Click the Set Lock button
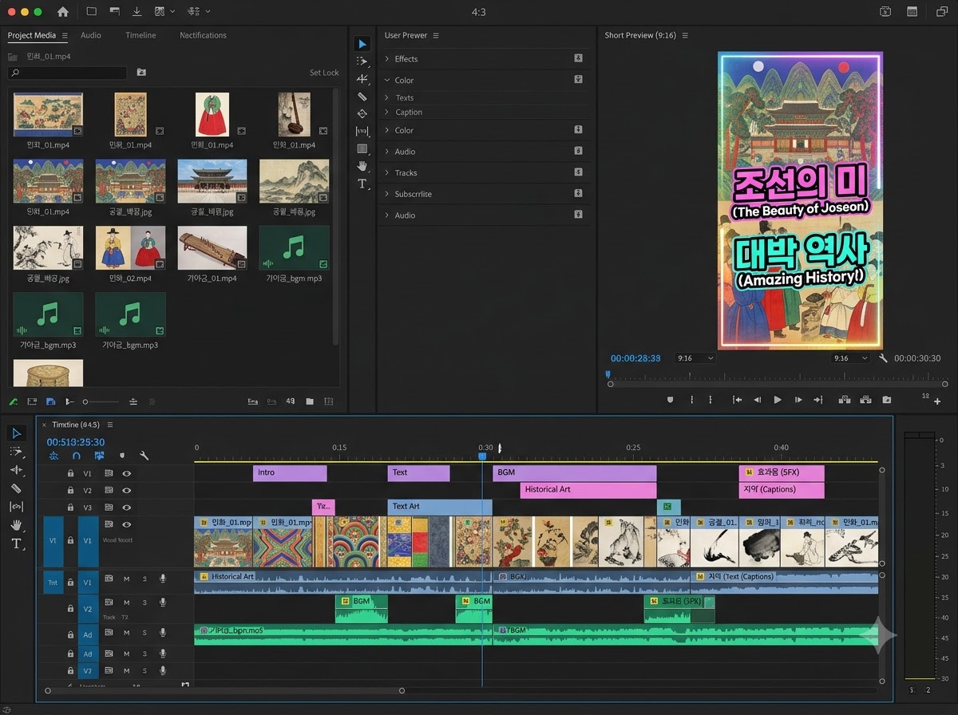 (324, 73)
